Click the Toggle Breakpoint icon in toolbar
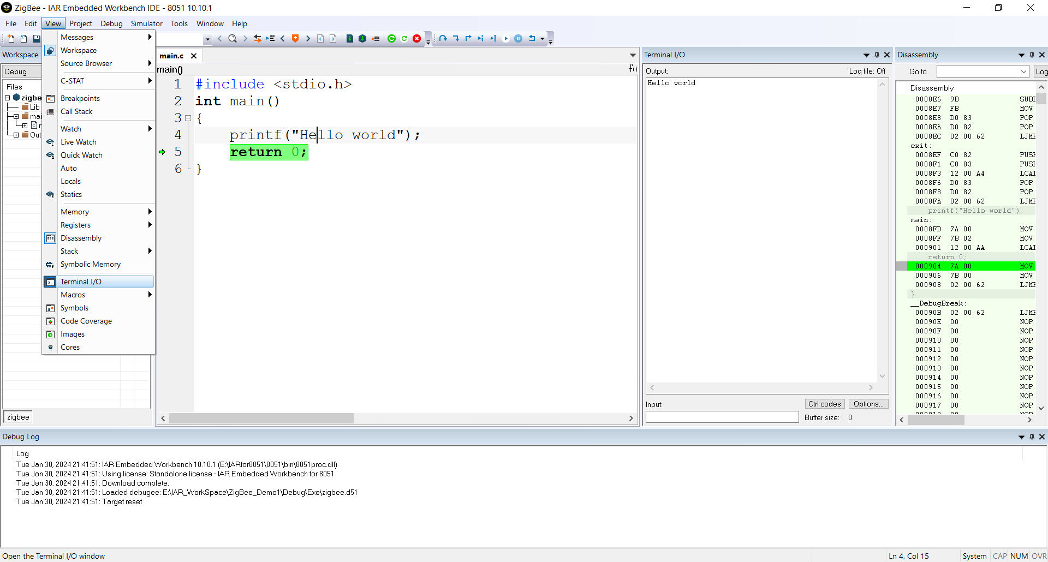Image resolution: width=1048 pixels, height=562 pixels. pyautogui.click(x=376, y=38)
